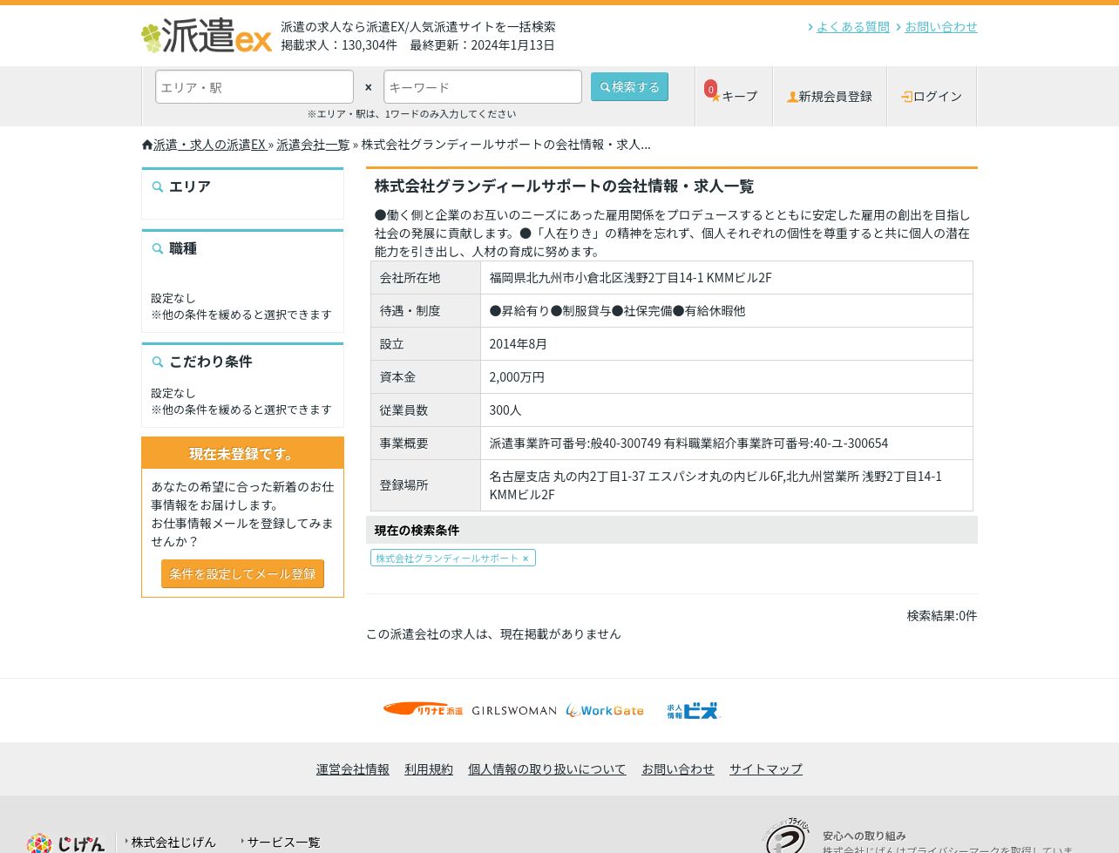Screen dimensions: 1119x853
Task: Open the WorkGate logo link
Action: point(605,711)
